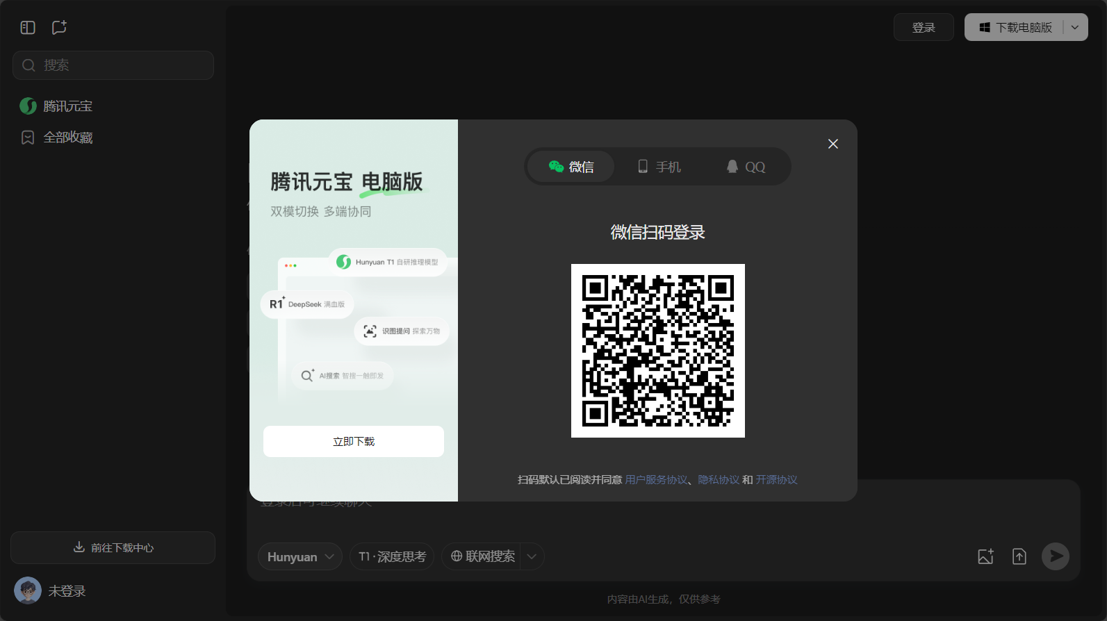
Task: Open 开源协议 link
Action: click(776, 480)
